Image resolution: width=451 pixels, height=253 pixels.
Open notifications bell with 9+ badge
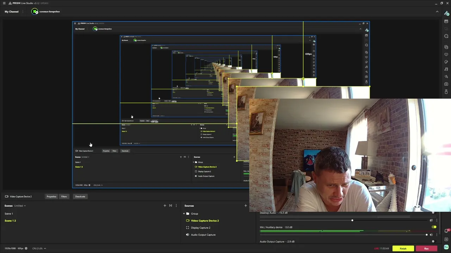coord(446,231)
